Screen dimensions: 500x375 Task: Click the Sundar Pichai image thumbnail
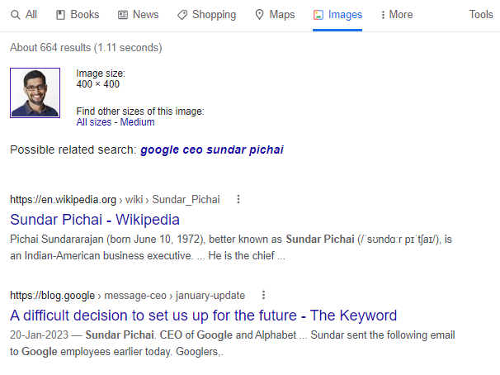coord(35,93)
